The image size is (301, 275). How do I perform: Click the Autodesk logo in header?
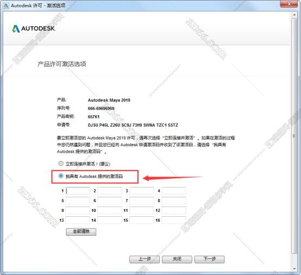tap(34, 29)
